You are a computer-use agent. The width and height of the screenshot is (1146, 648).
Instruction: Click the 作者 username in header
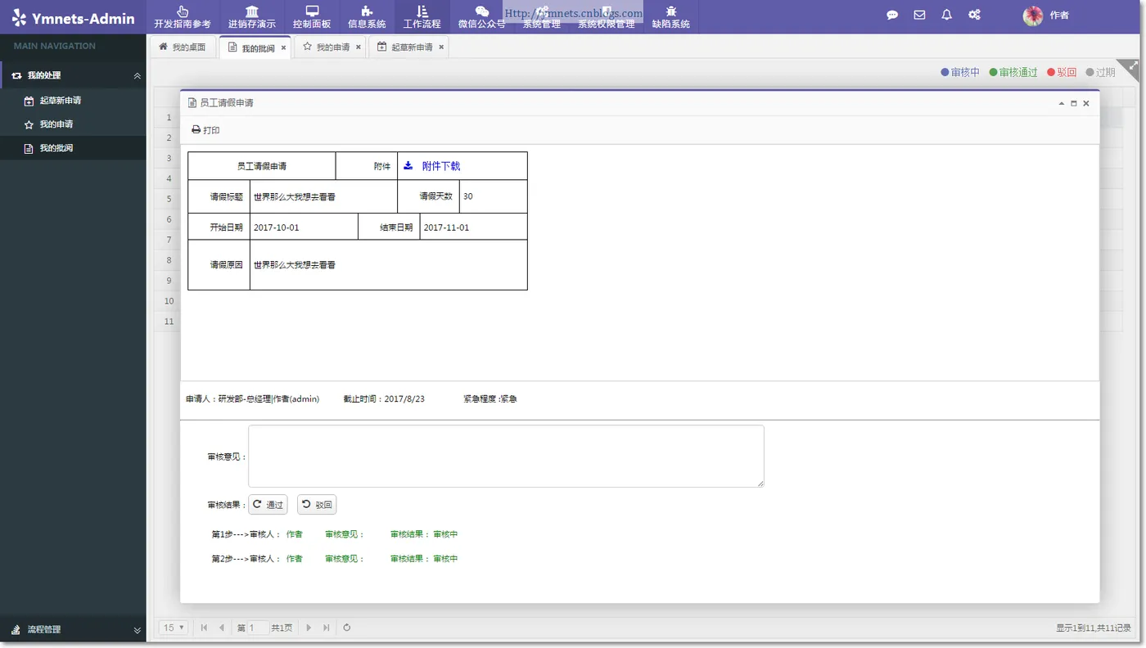click(x=1059, y=16)
